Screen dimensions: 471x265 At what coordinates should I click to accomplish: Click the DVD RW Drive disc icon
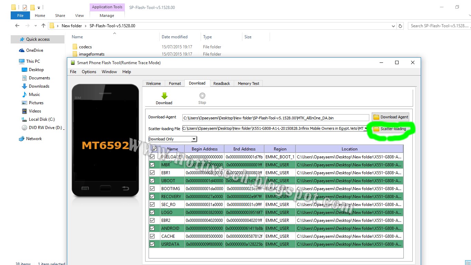pyautogui.click(x=24, y=128)
